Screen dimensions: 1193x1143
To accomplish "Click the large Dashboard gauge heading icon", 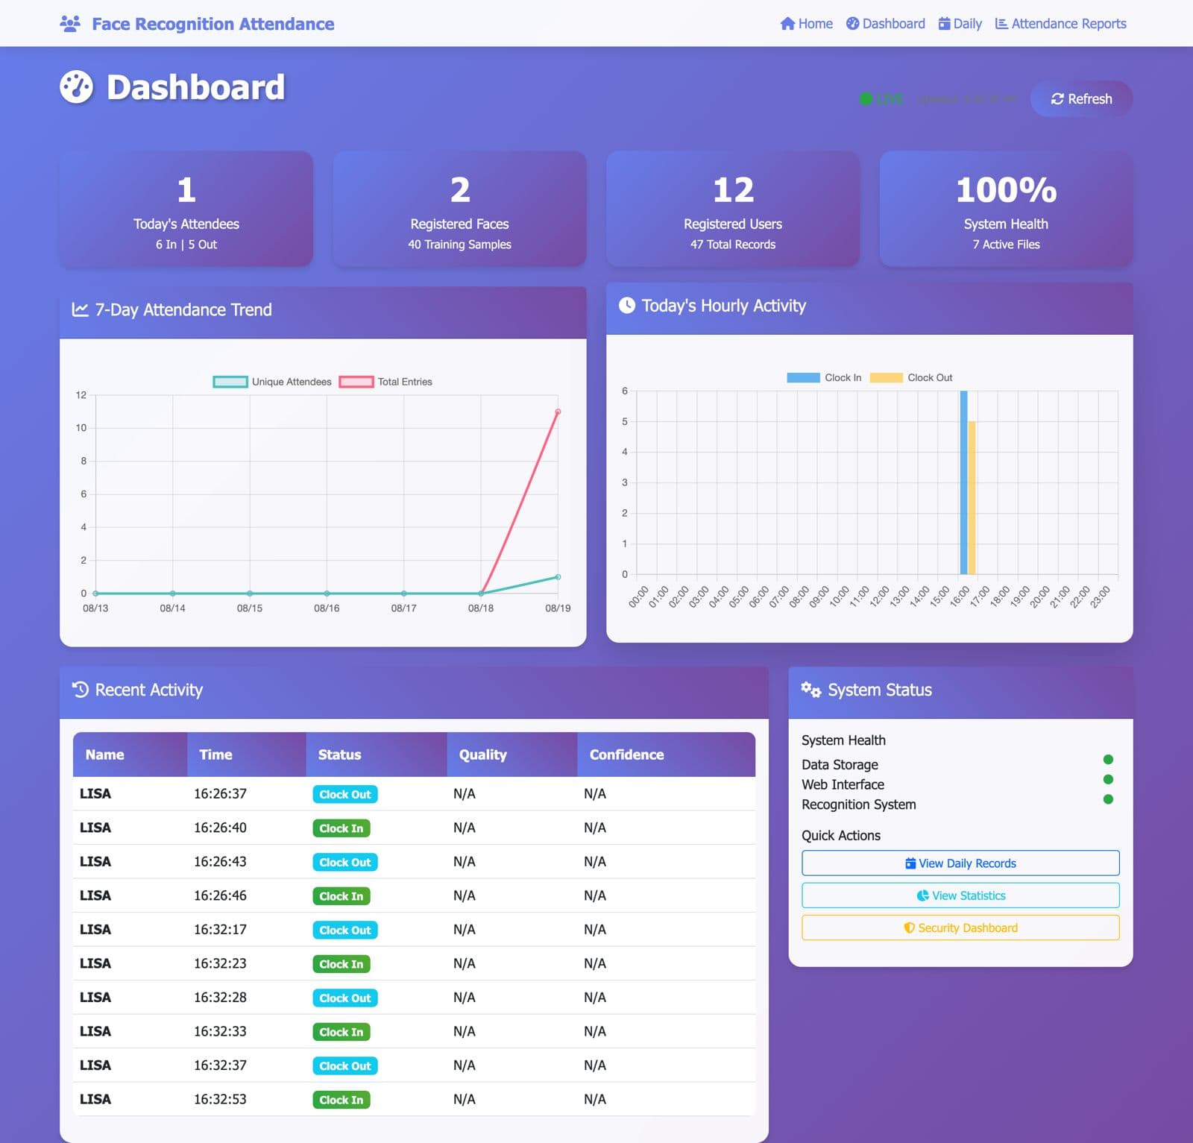I will pyautogui.click(x=77, y=87).
